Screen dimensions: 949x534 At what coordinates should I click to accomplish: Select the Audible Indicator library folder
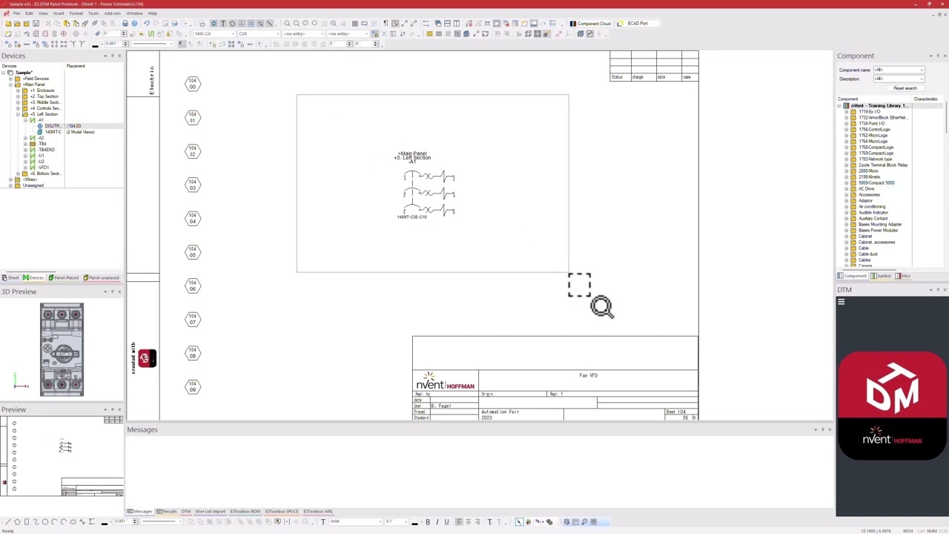tap(873, 212)
